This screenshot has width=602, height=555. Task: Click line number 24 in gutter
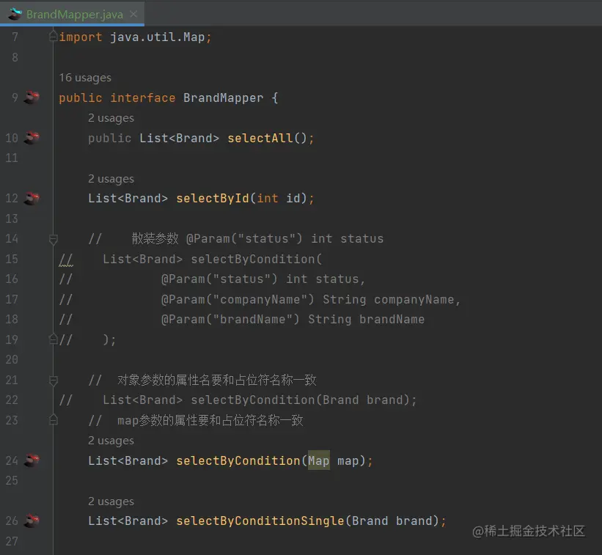click(x=12, y=460)
